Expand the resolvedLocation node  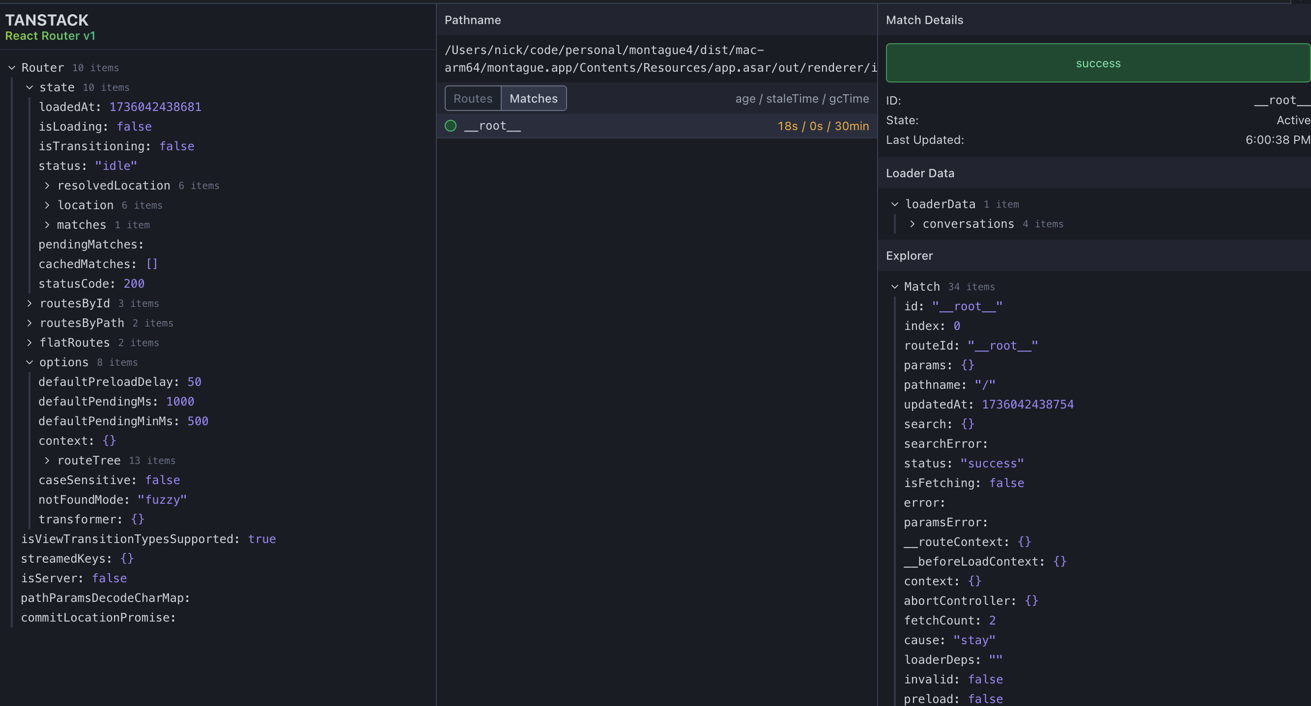[x=47, y=186]
